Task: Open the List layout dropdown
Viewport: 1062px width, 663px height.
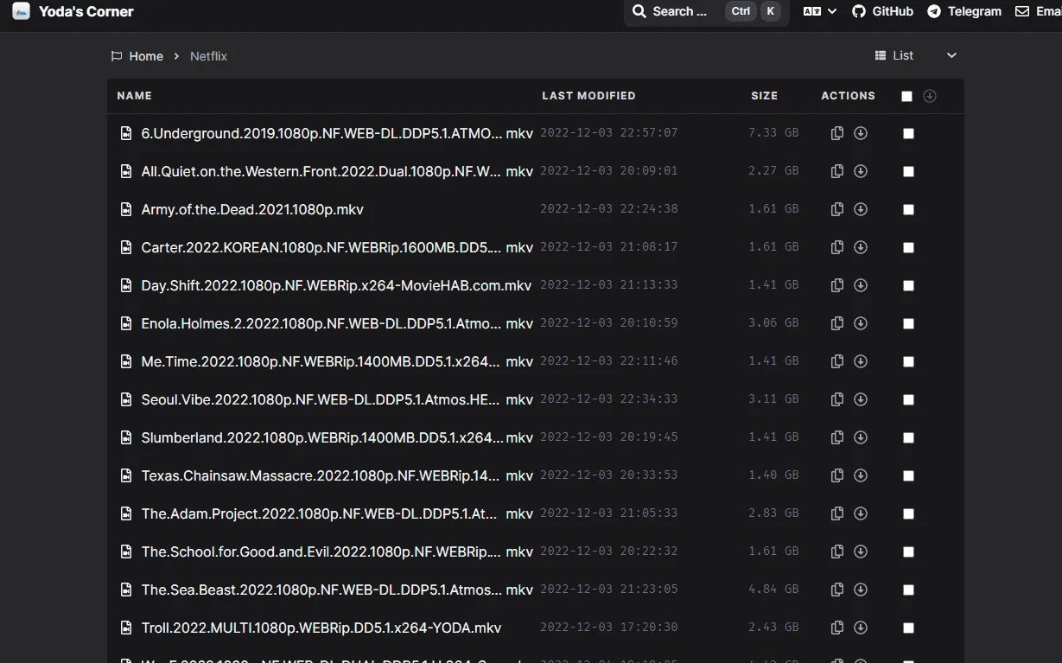Action: point(916,55)
